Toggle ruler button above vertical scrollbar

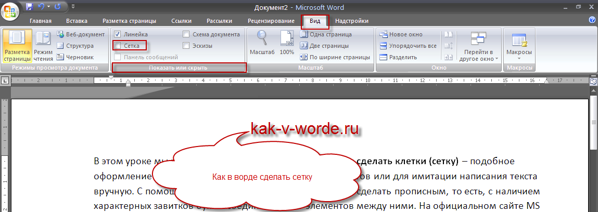click(x=593, y=81)
